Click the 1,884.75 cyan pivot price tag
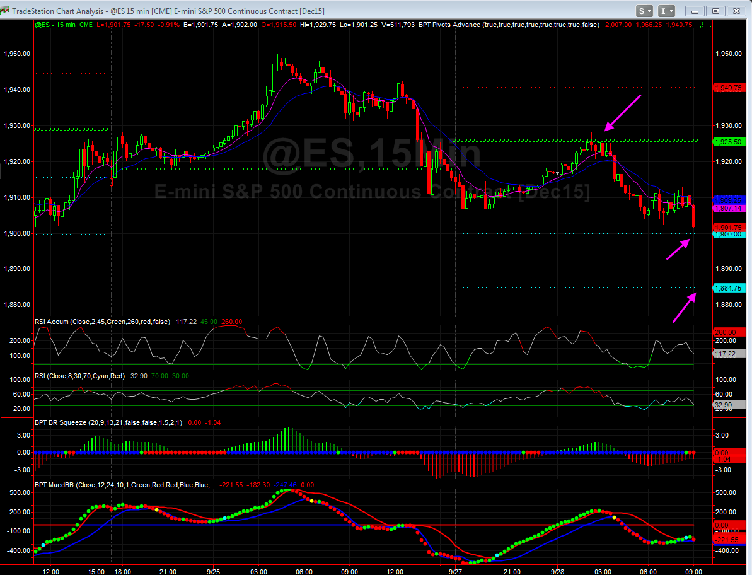752x575 pixels. click(729, 288)
